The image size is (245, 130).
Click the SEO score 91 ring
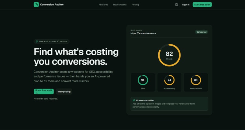click(143, 80)
